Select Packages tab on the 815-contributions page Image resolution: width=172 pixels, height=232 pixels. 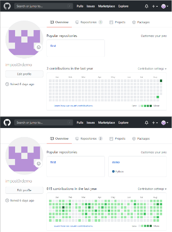(141, 138)
